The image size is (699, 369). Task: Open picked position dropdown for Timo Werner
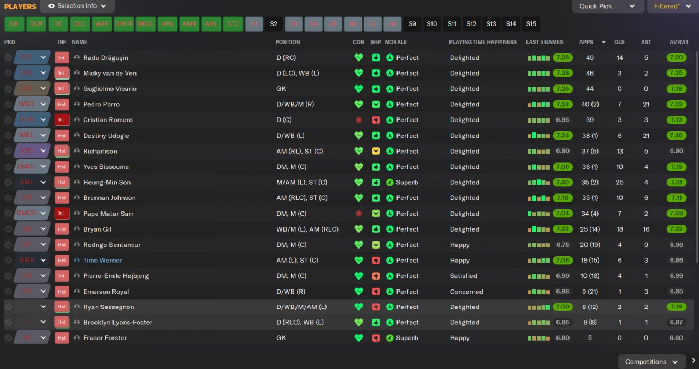point(43,261)
